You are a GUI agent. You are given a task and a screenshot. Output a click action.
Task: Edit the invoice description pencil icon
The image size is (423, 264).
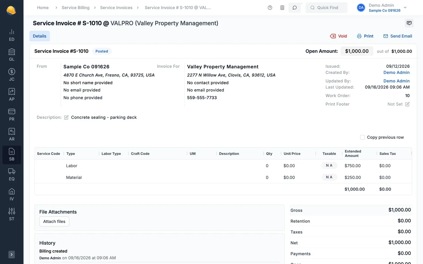click(66, 117)
